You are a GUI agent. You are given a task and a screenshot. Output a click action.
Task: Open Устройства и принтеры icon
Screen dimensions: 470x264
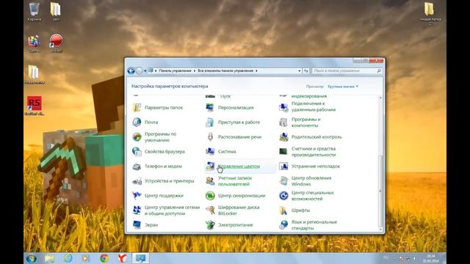tap(137, 181)
